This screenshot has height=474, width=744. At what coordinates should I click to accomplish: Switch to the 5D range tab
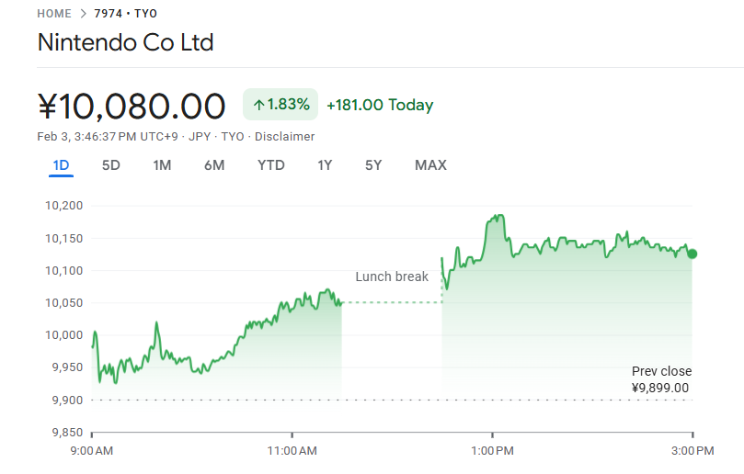click(x=110, y=165)
